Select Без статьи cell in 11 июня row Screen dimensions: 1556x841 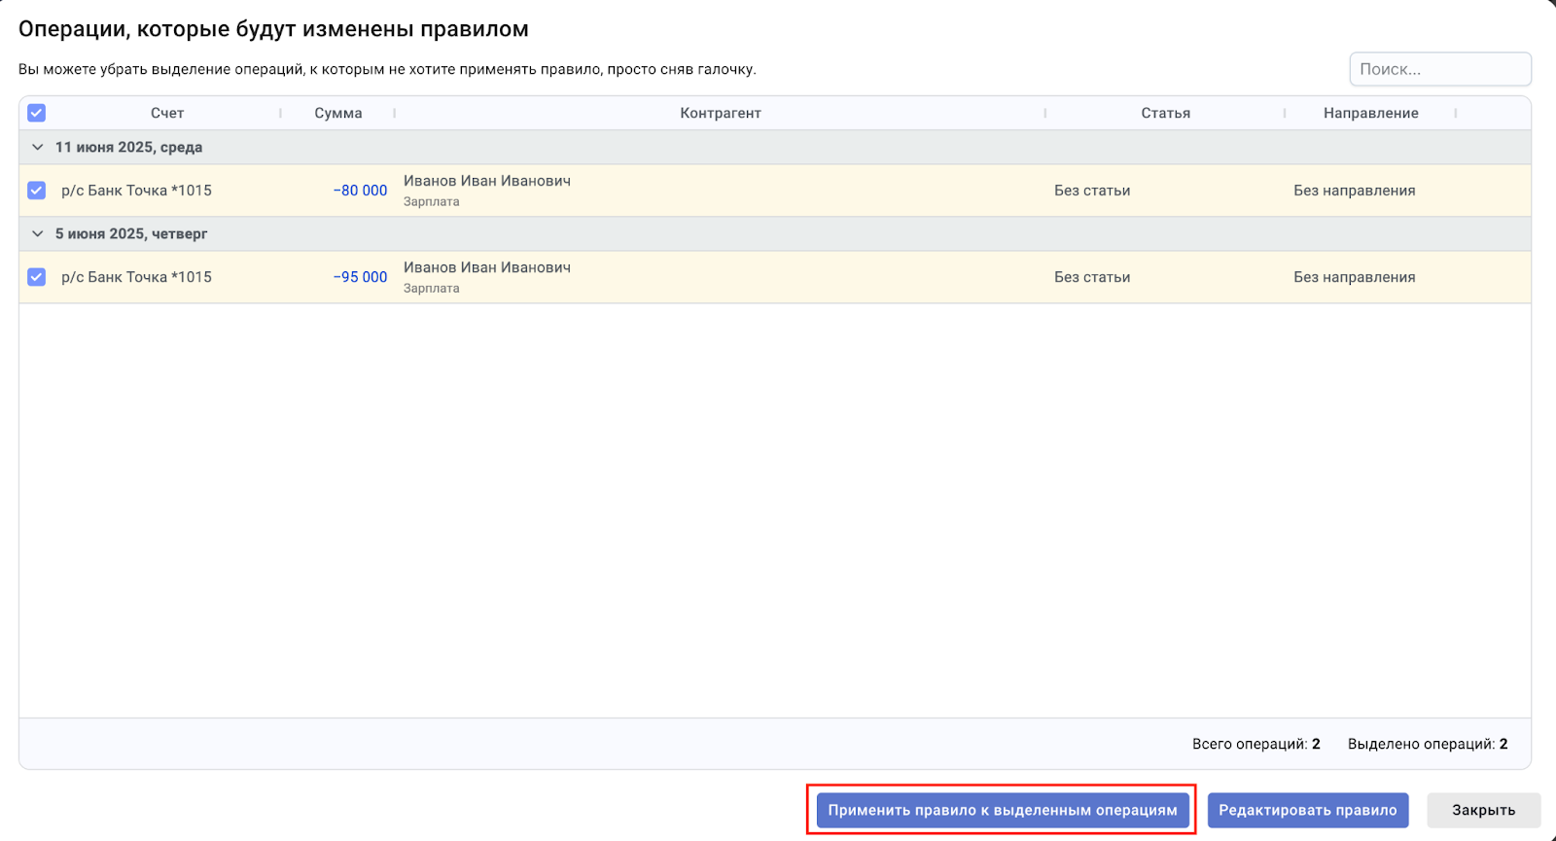point(1092,191)
